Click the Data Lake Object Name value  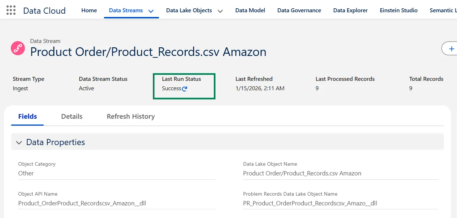coord(302,173)
